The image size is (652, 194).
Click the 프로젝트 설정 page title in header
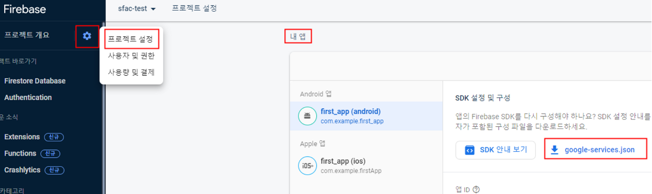pos(195,9)
